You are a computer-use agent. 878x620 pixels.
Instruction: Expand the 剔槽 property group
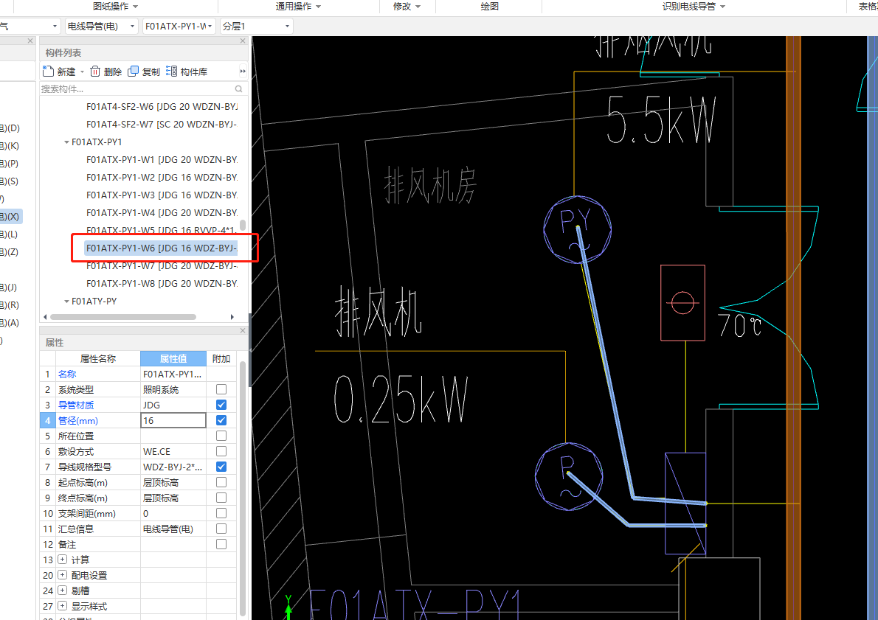coord(62,591)
